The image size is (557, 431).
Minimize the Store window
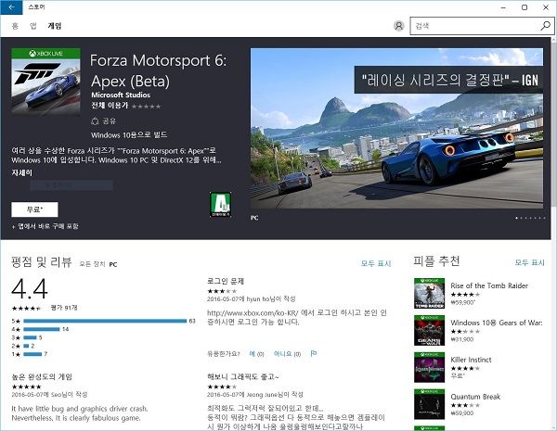coord(503,7)
